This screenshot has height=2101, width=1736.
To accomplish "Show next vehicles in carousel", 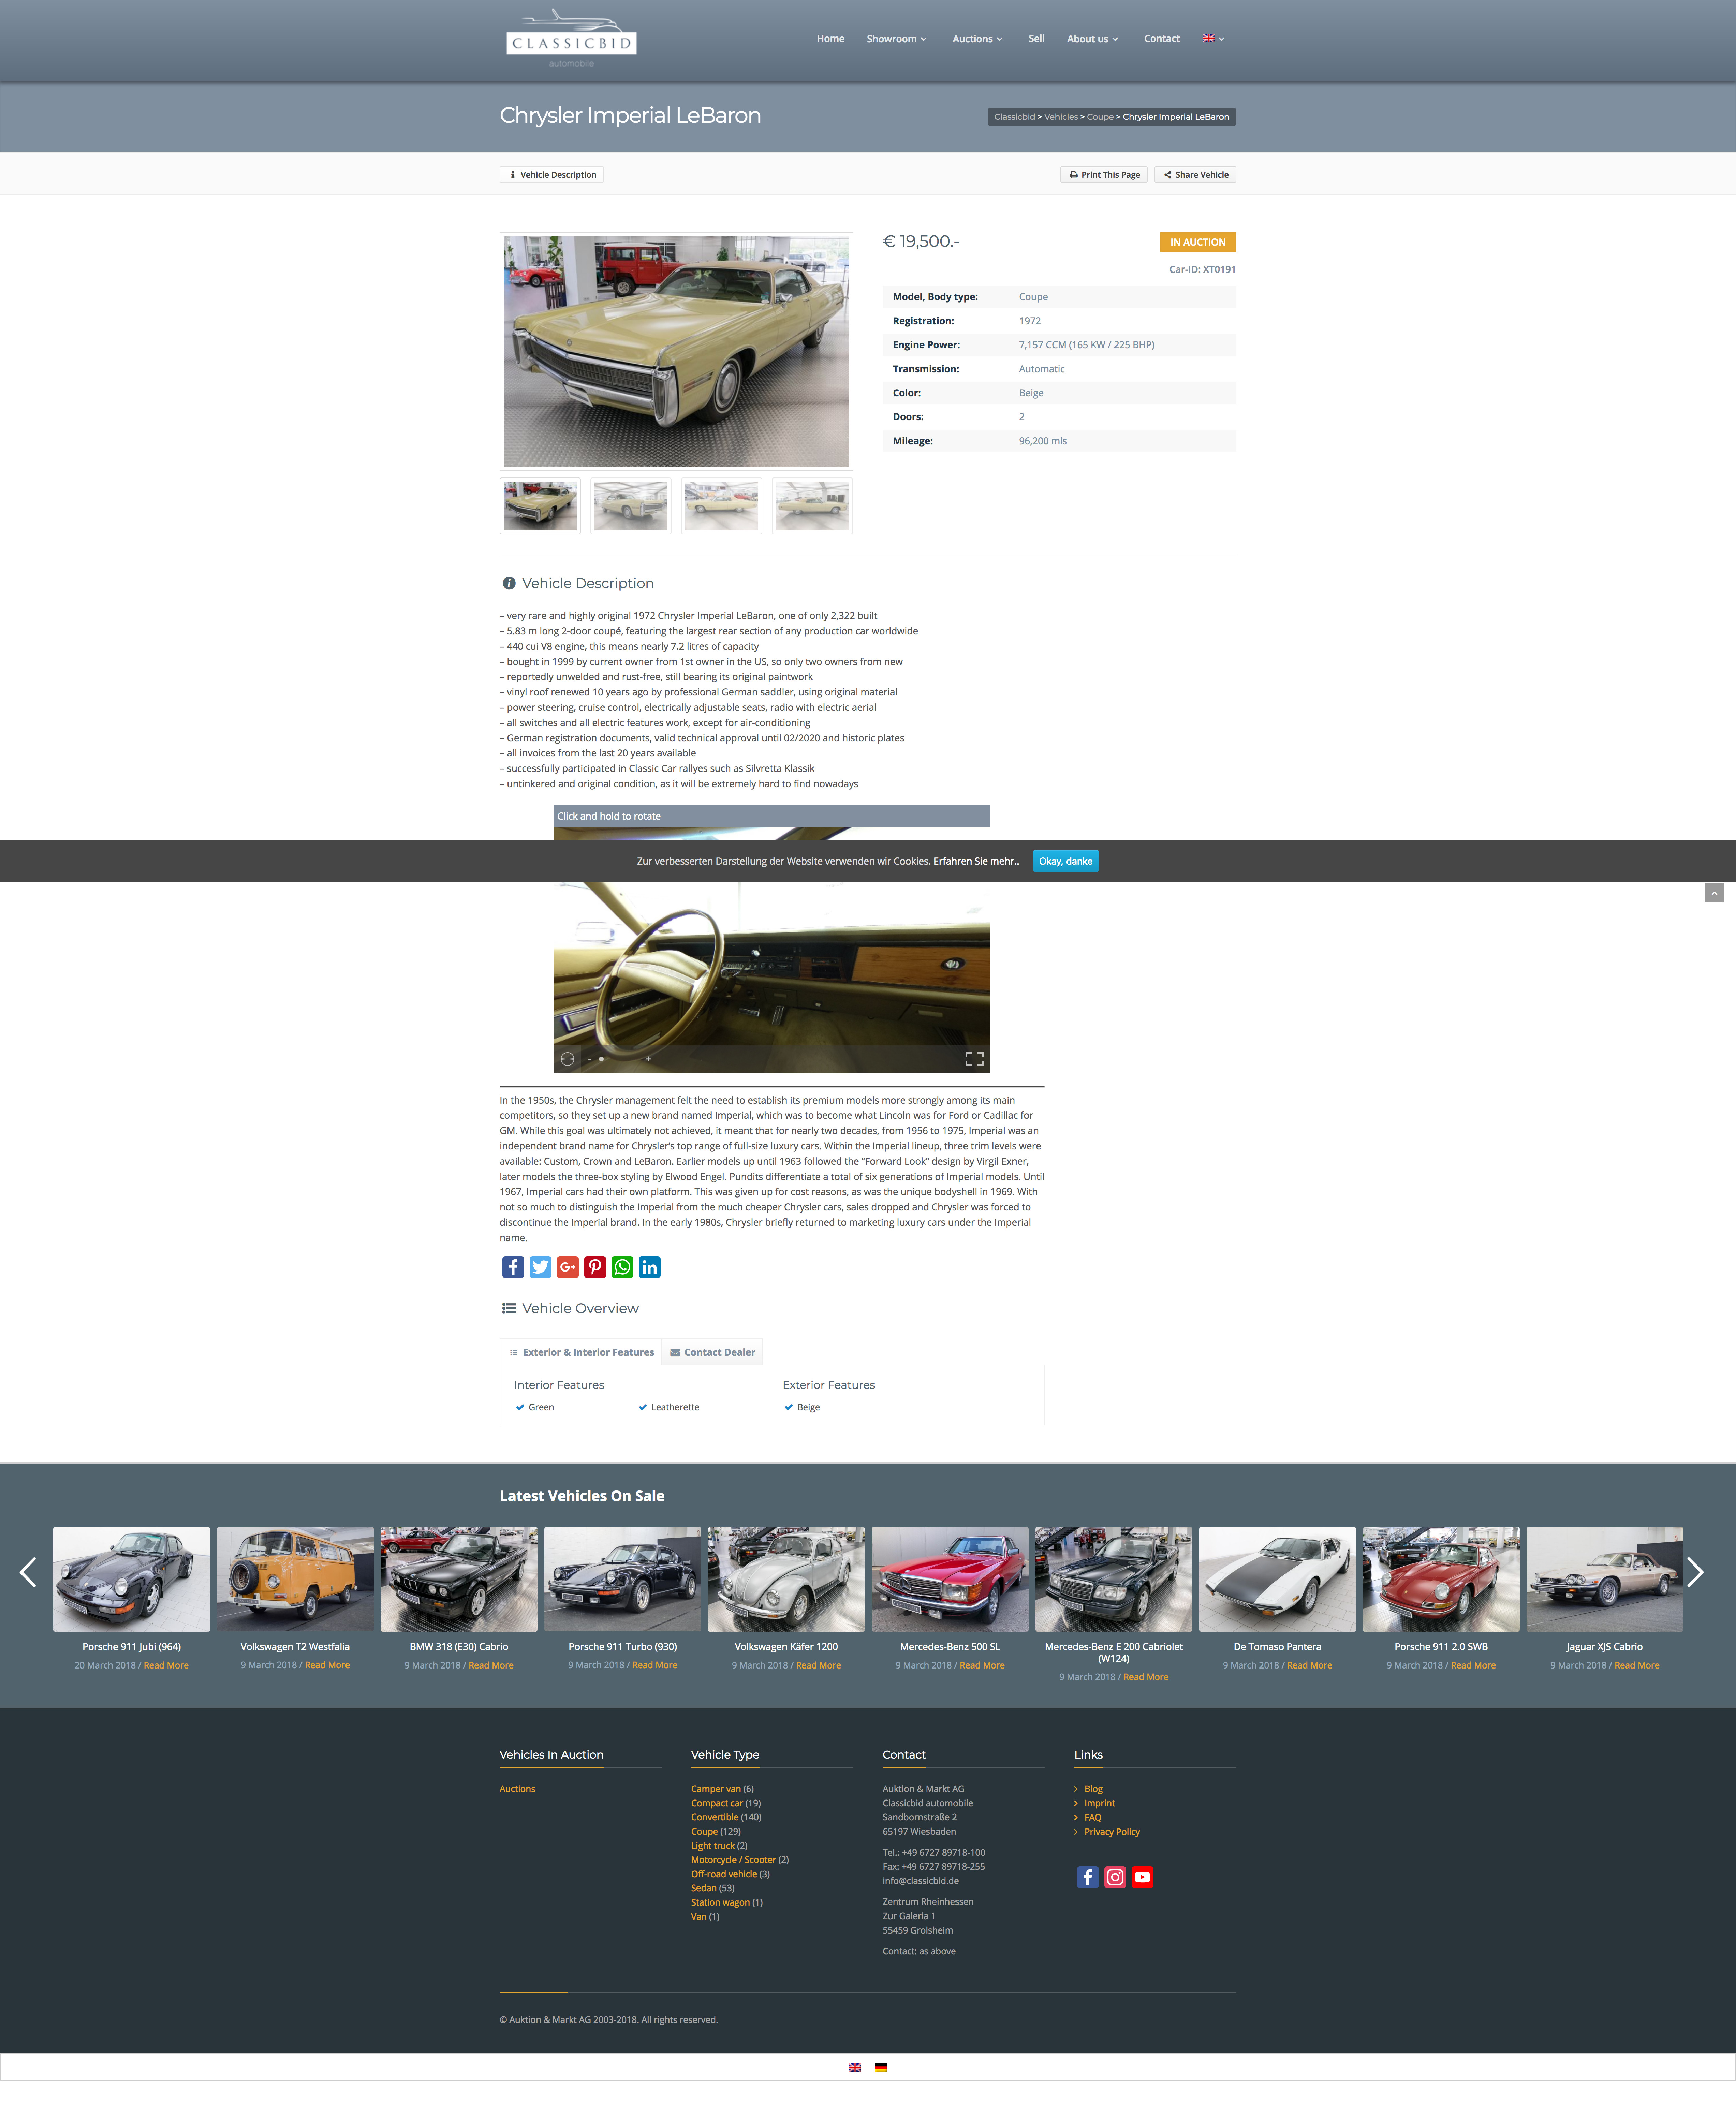I will point(1695,1572).
